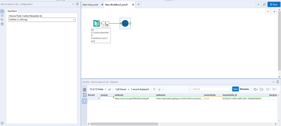Move to next record with down arrow
Screen dimensions: 281x126
159,89
